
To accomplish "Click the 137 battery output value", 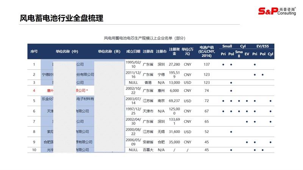I will tap(206, 64).
